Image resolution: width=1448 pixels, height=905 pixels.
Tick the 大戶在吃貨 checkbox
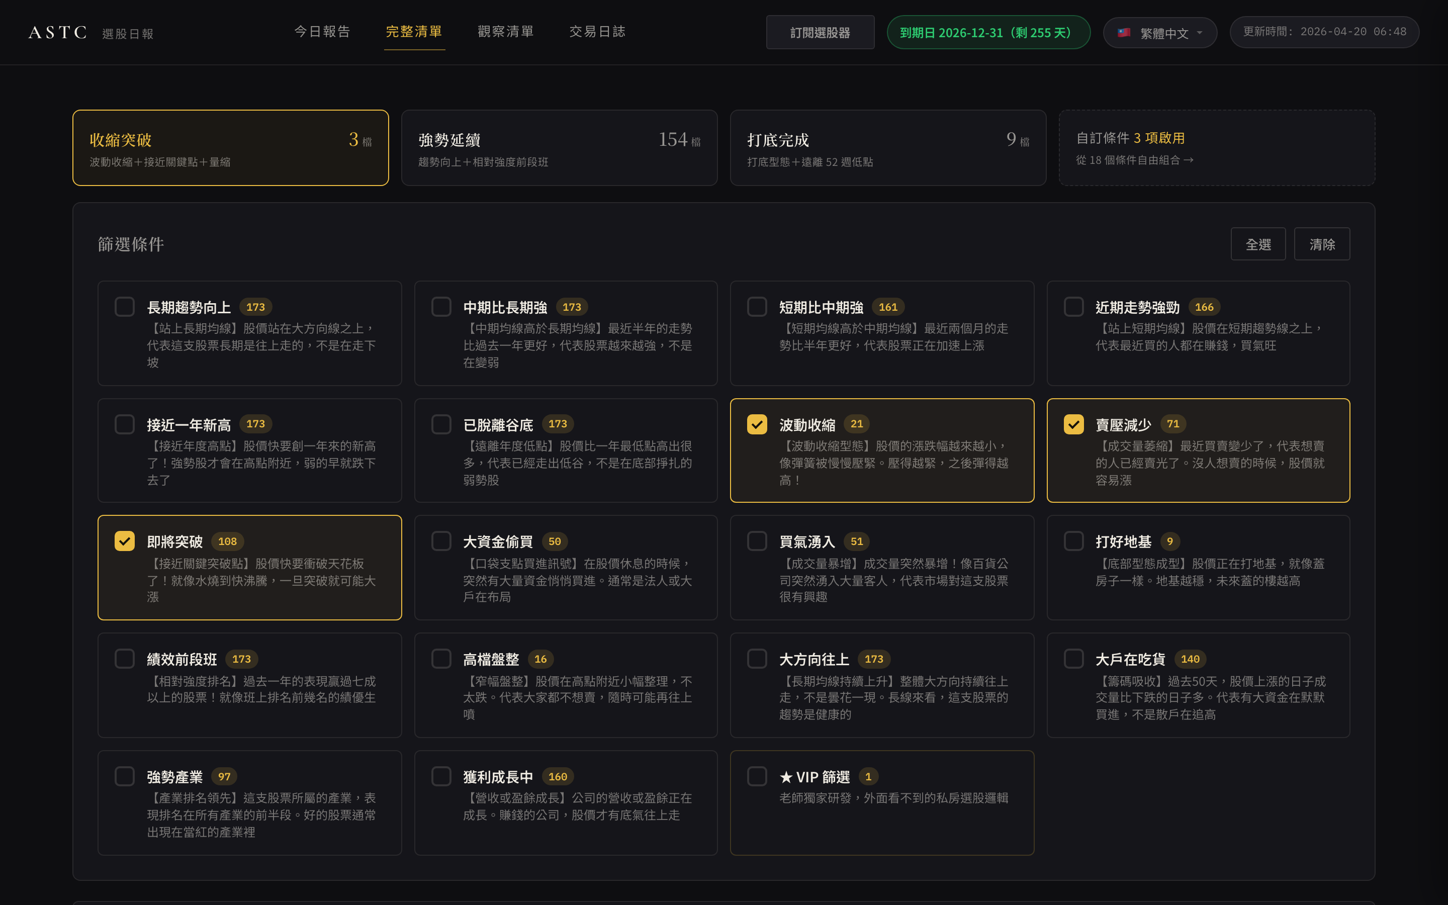(x=1073, y=659)
